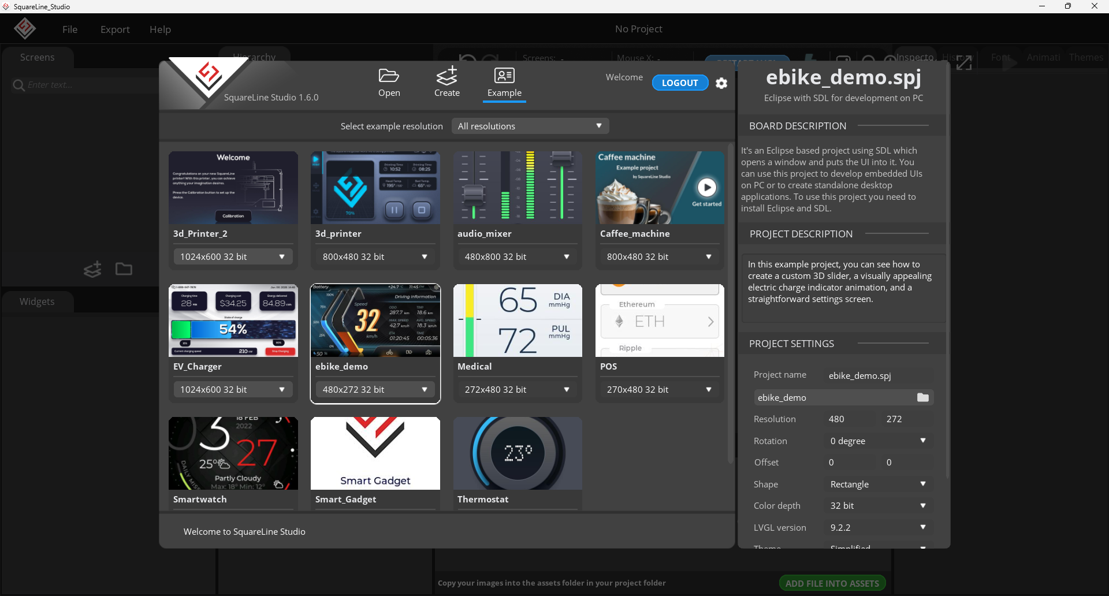Click the search icon in Screens panel
The height and width of the screenshot is (596, 1109).
(18, 85)
